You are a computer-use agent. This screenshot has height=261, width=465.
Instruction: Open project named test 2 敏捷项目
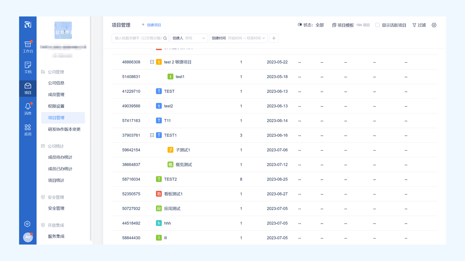coord(178,62)
